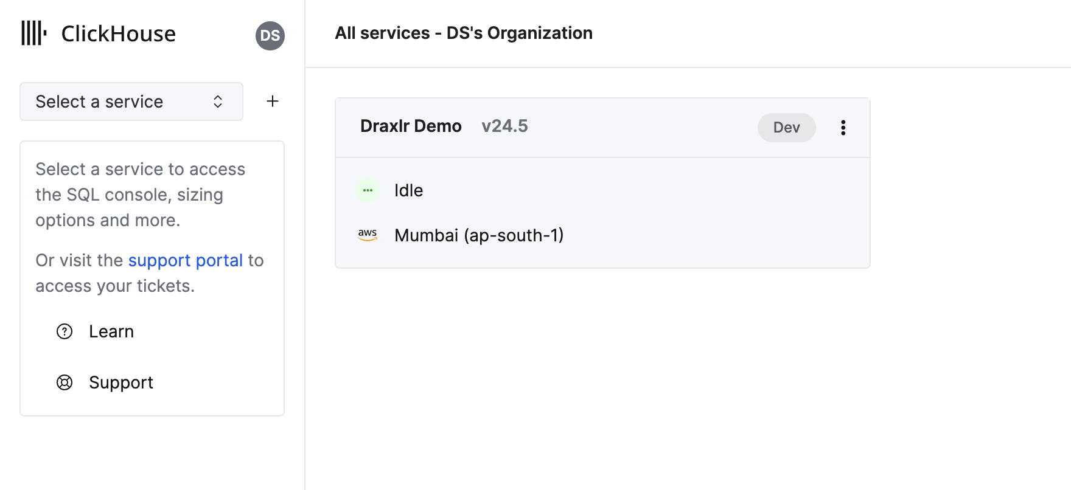Screen dimensions: 1071x490
Task: Click the Support lifebuoy icon
Action: point(65,382)
